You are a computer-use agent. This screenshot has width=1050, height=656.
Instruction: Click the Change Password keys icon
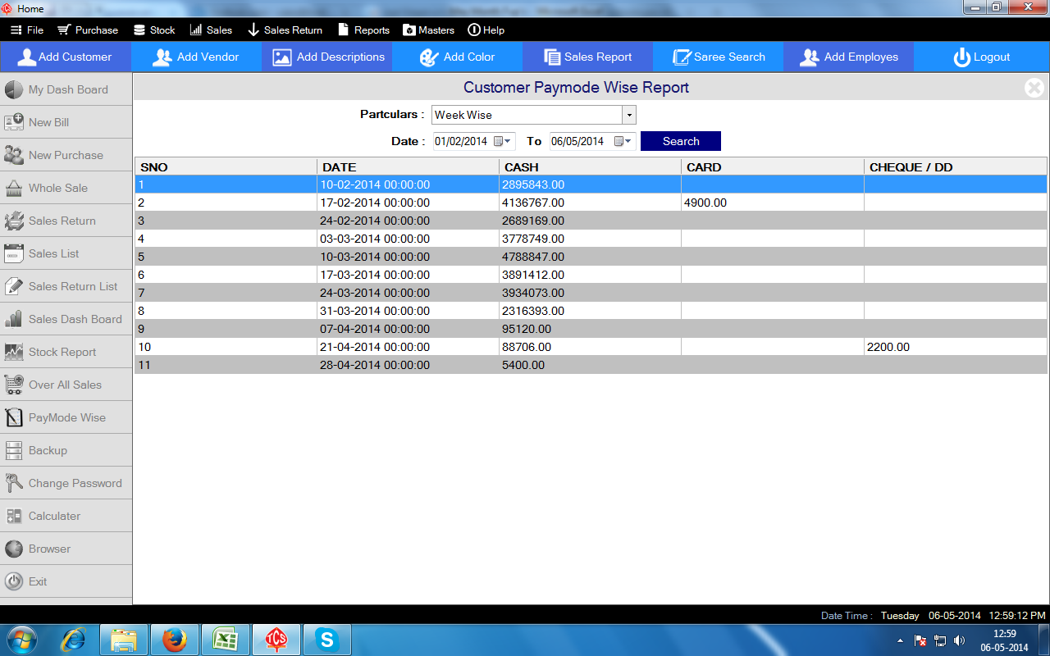pyautogui.click(x=14, y=483)
